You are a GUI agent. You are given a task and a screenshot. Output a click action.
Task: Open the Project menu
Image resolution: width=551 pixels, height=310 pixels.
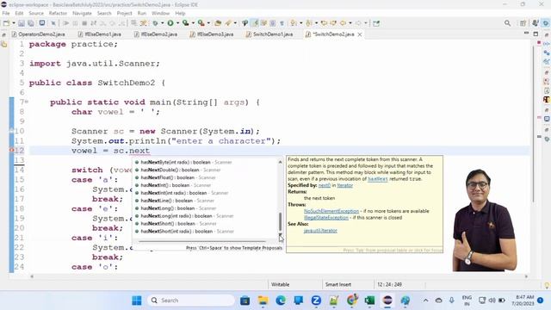tap(124, 13)
